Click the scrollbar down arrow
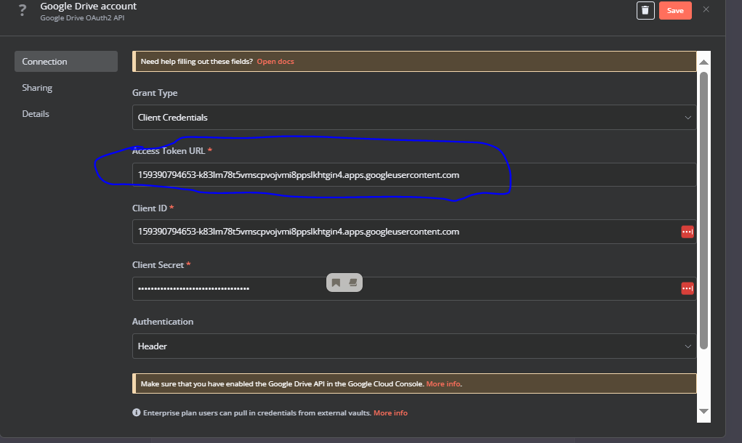This screenshot has height=443, width=742. [x=703, y=411]
